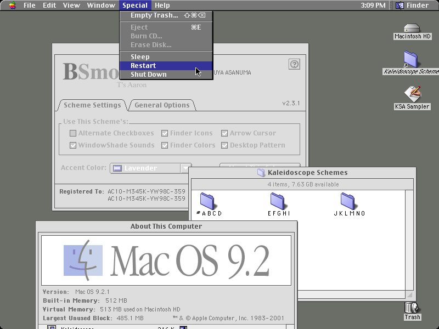Open the File menu
The width and height of the screenshot is (439, 329).
[x=30, y=5]
